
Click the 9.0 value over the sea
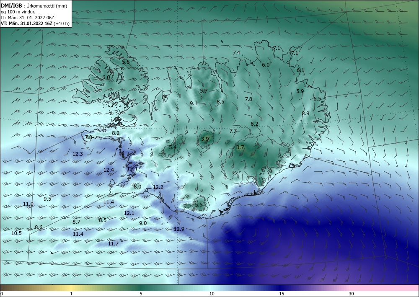(143, 223)
